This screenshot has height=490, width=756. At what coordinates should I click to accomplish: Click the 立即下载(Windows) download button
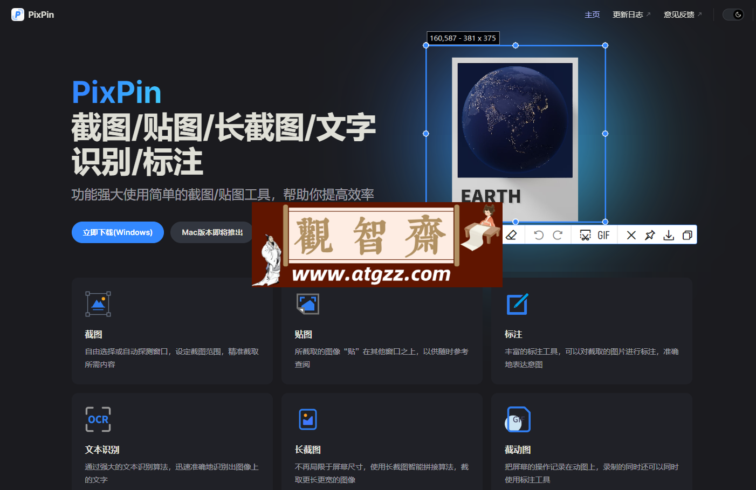(118, 232)
